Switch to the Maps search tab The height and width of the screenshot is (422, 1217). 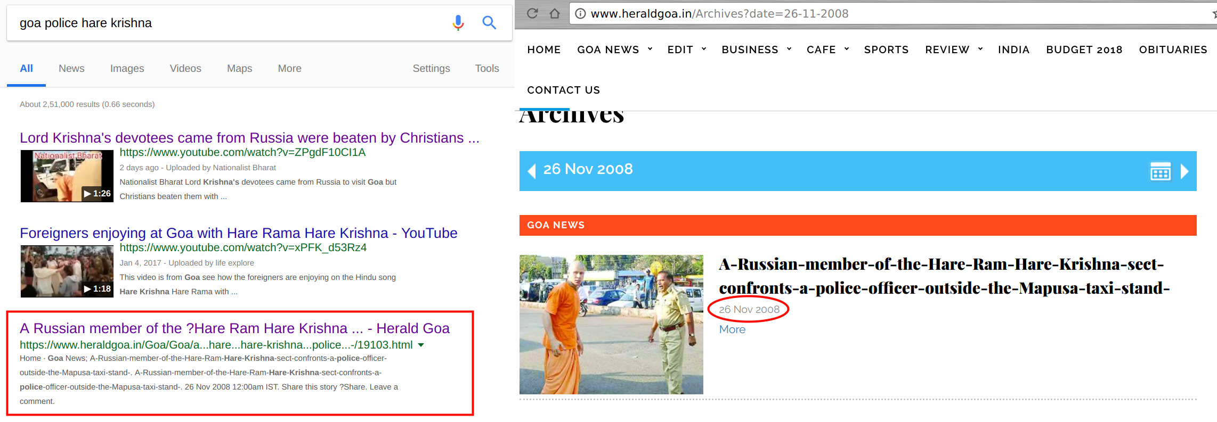239,69
